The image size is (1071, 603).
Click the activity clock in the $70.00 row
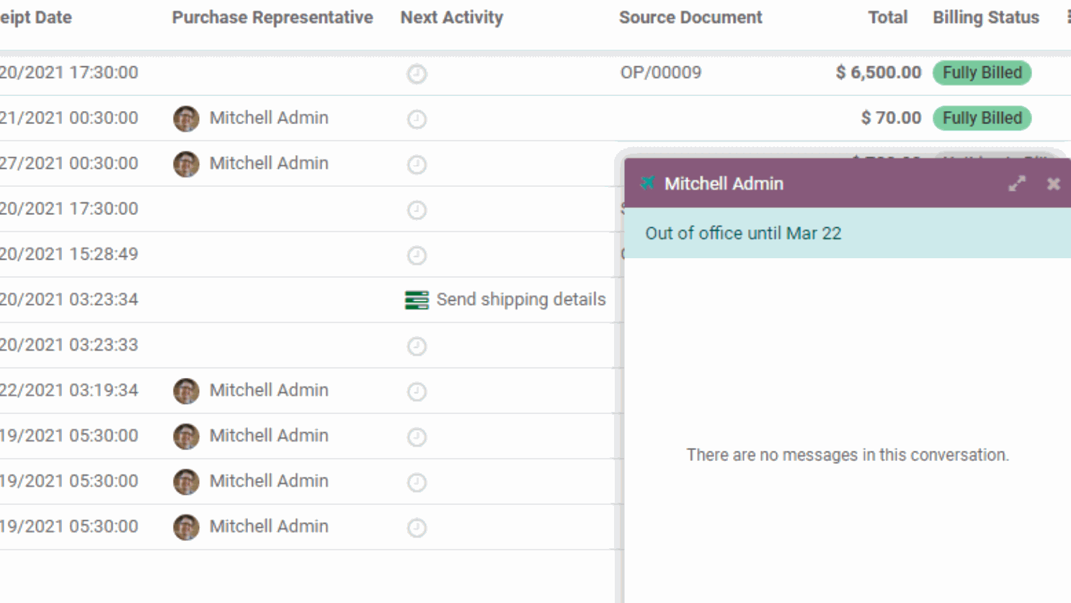tap(417, 119)
